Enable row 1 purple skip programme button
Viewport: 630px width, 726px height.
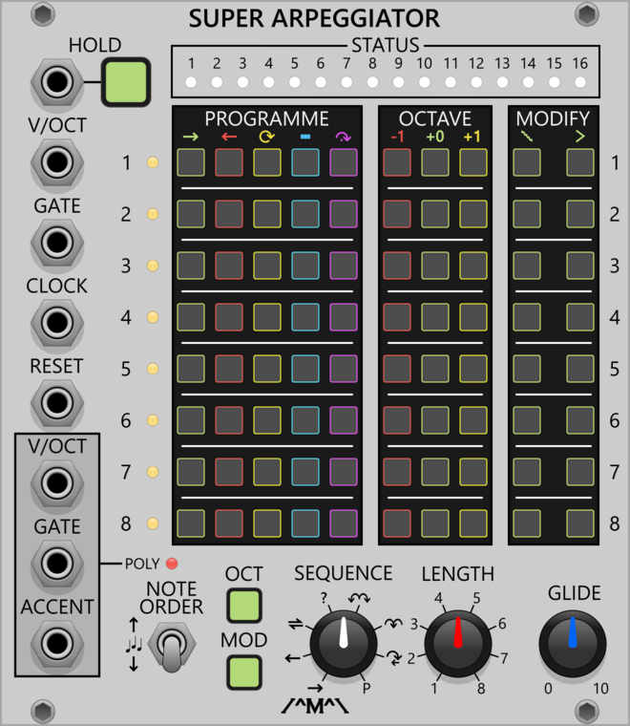point(344,162)
